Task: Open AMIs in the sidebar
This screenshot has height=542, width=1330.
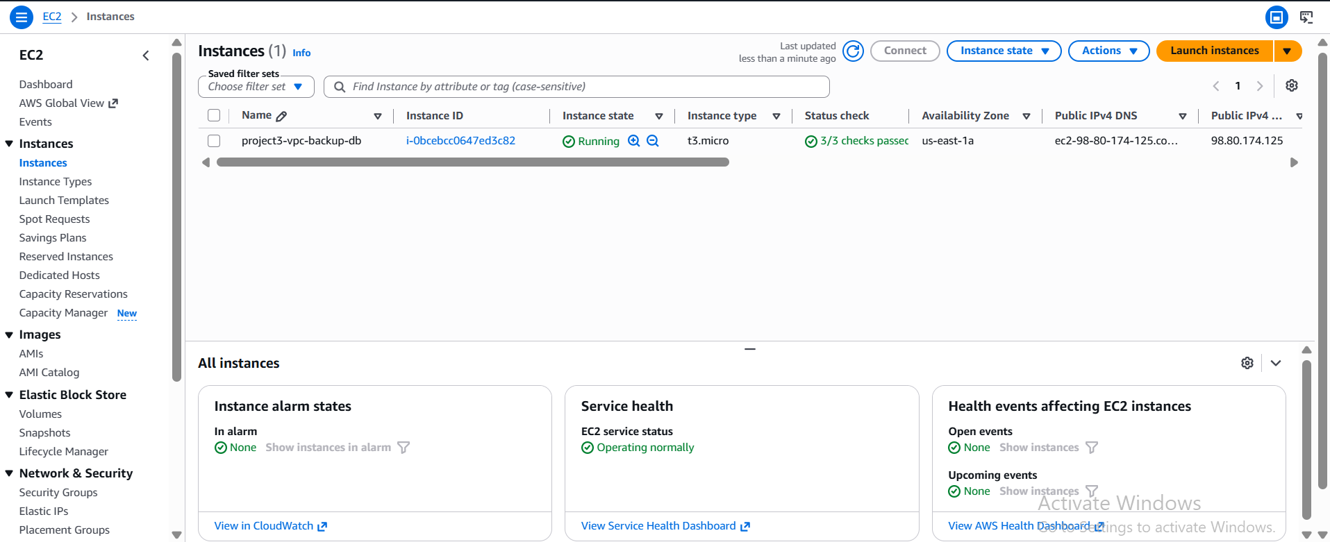Action: (x=31, y=354)
